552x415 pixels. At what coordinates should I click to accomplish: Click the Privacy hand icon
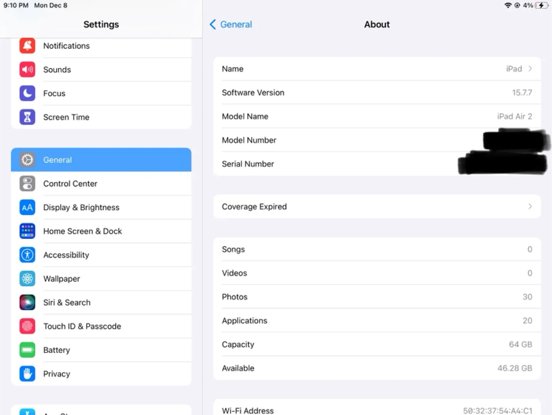(x=27, y=374)
